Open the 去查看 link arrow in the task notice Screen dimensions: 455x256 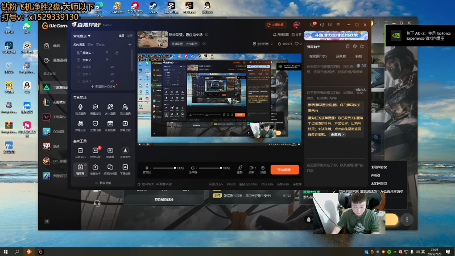(337, 135)
